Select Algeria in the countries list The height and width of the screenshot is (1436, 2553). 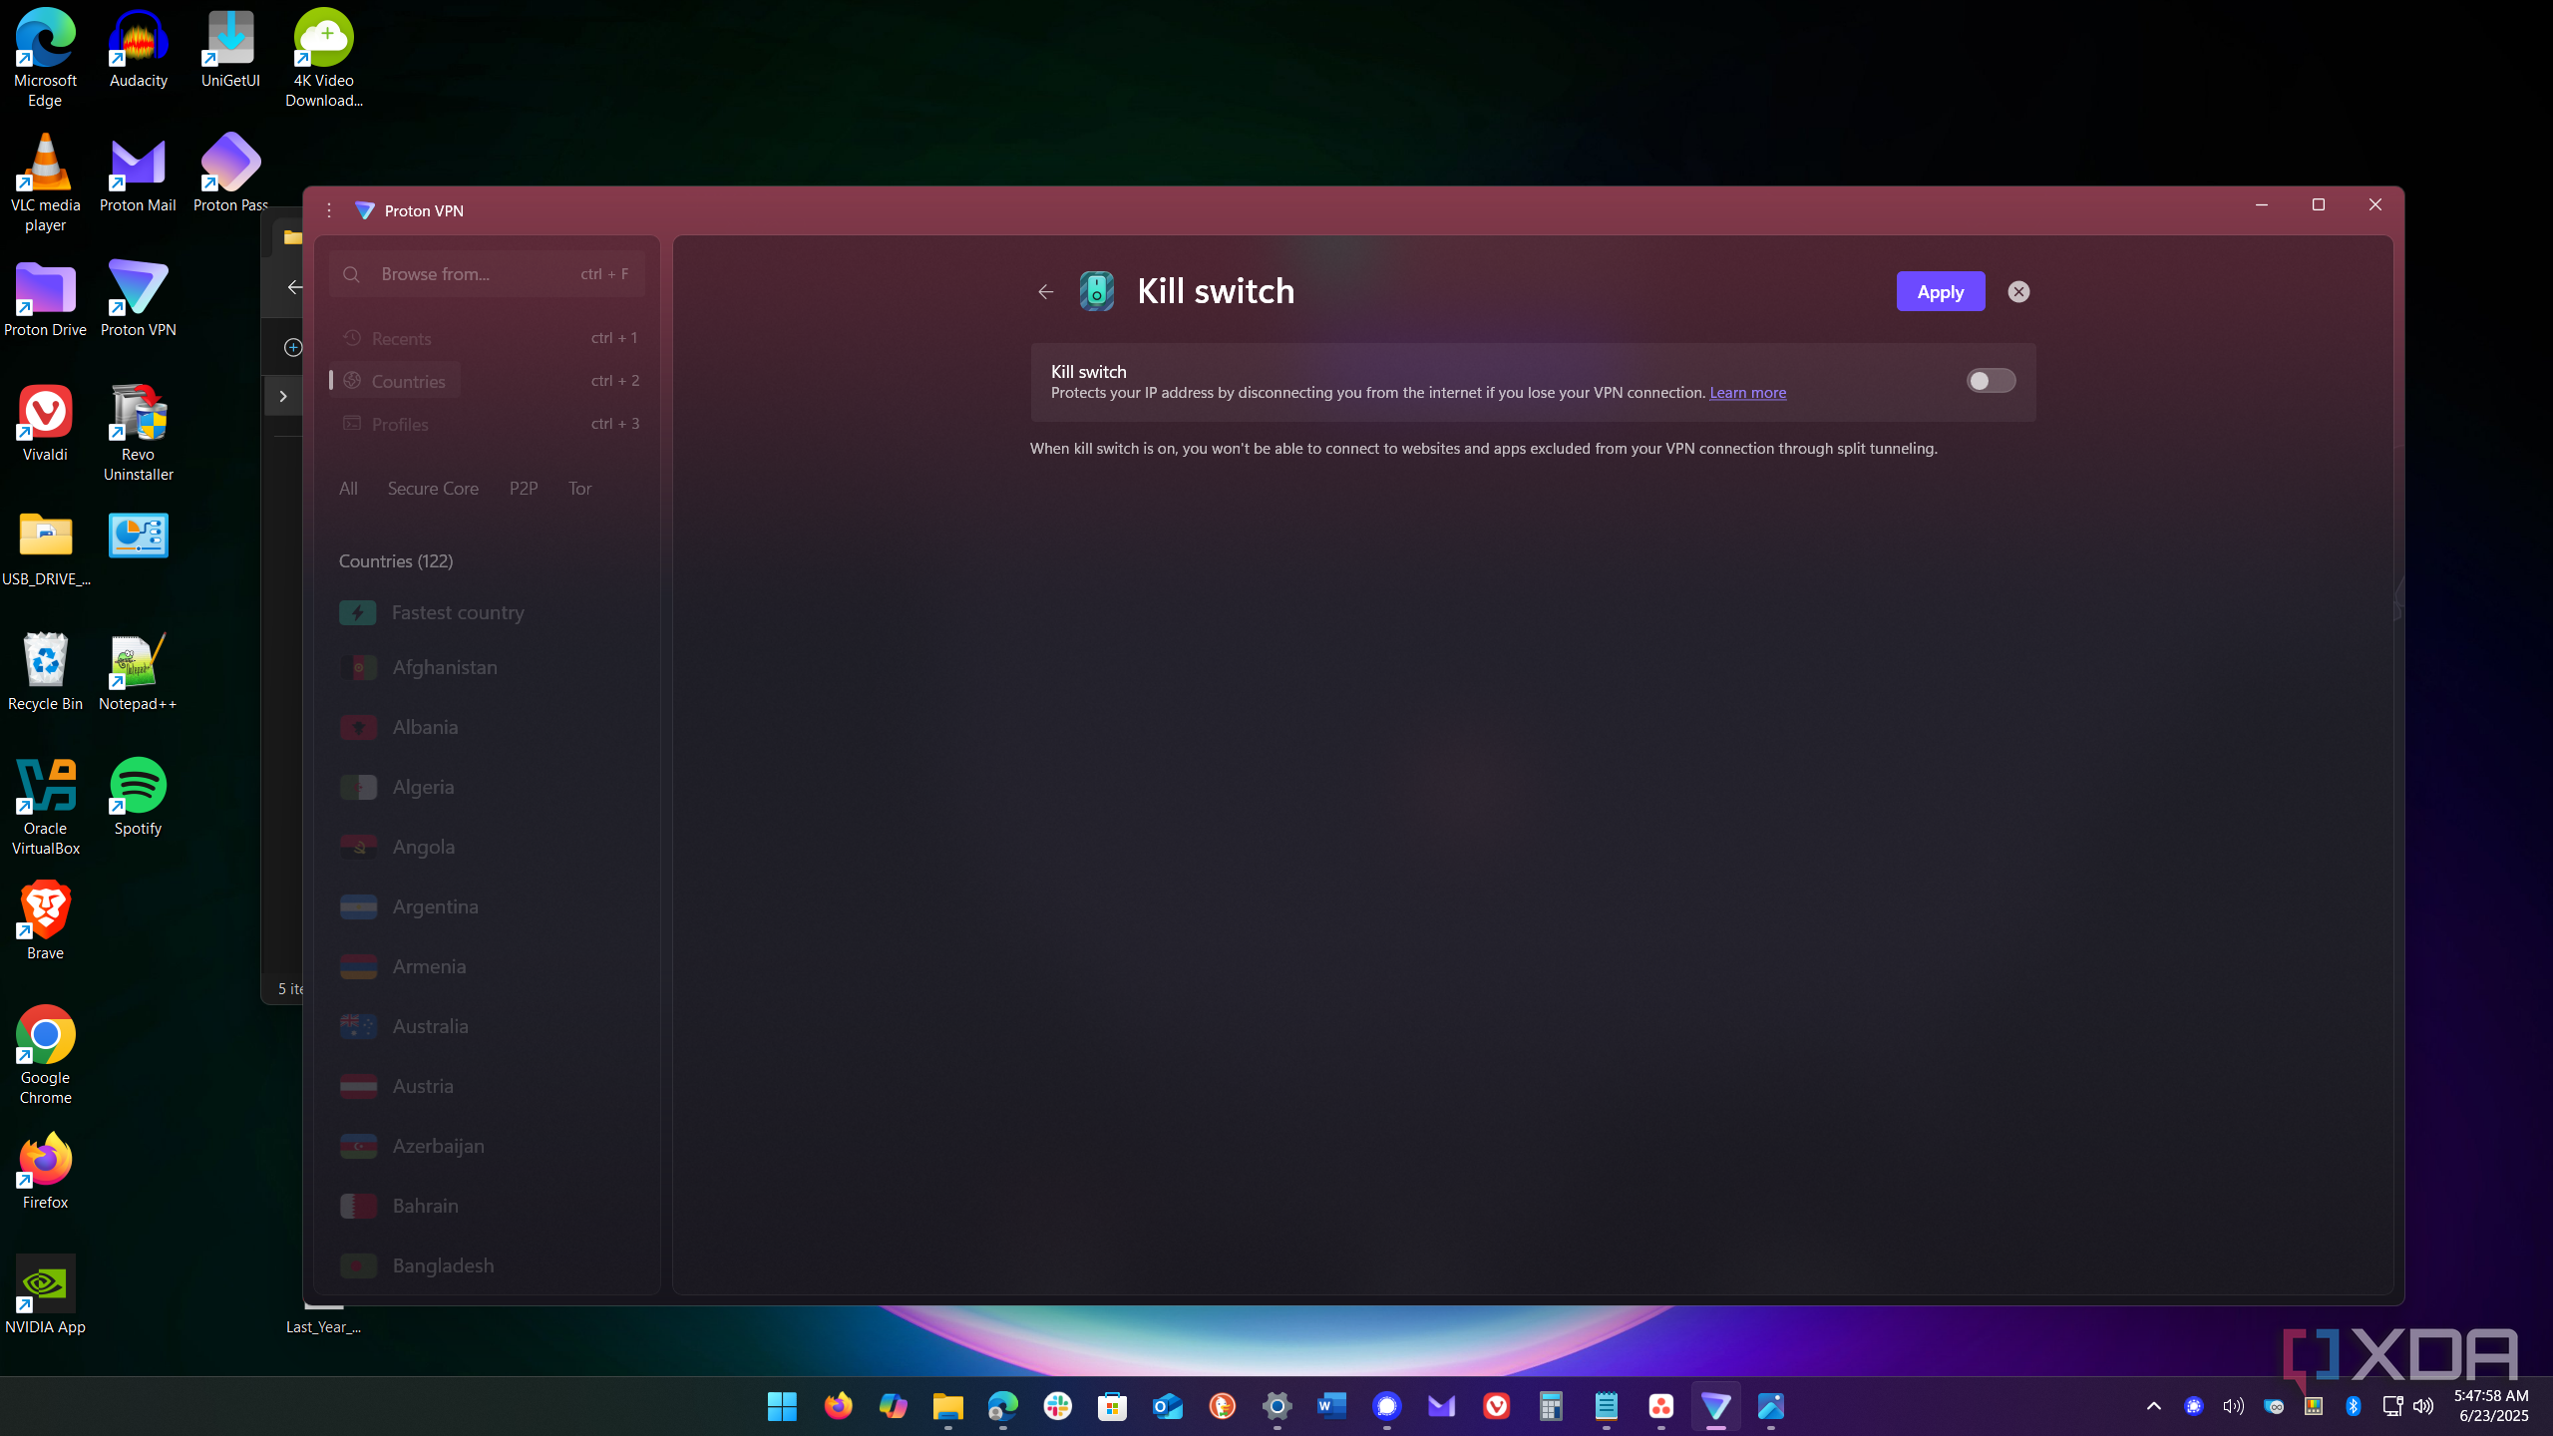tap(487, 787)
